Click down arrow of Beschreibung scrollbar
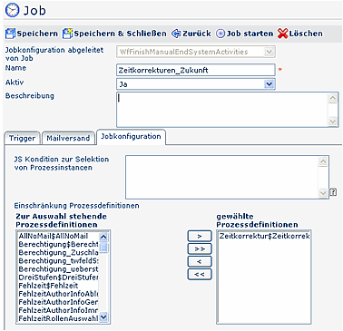This screenshot has height=331, width=343. point(332,122)
